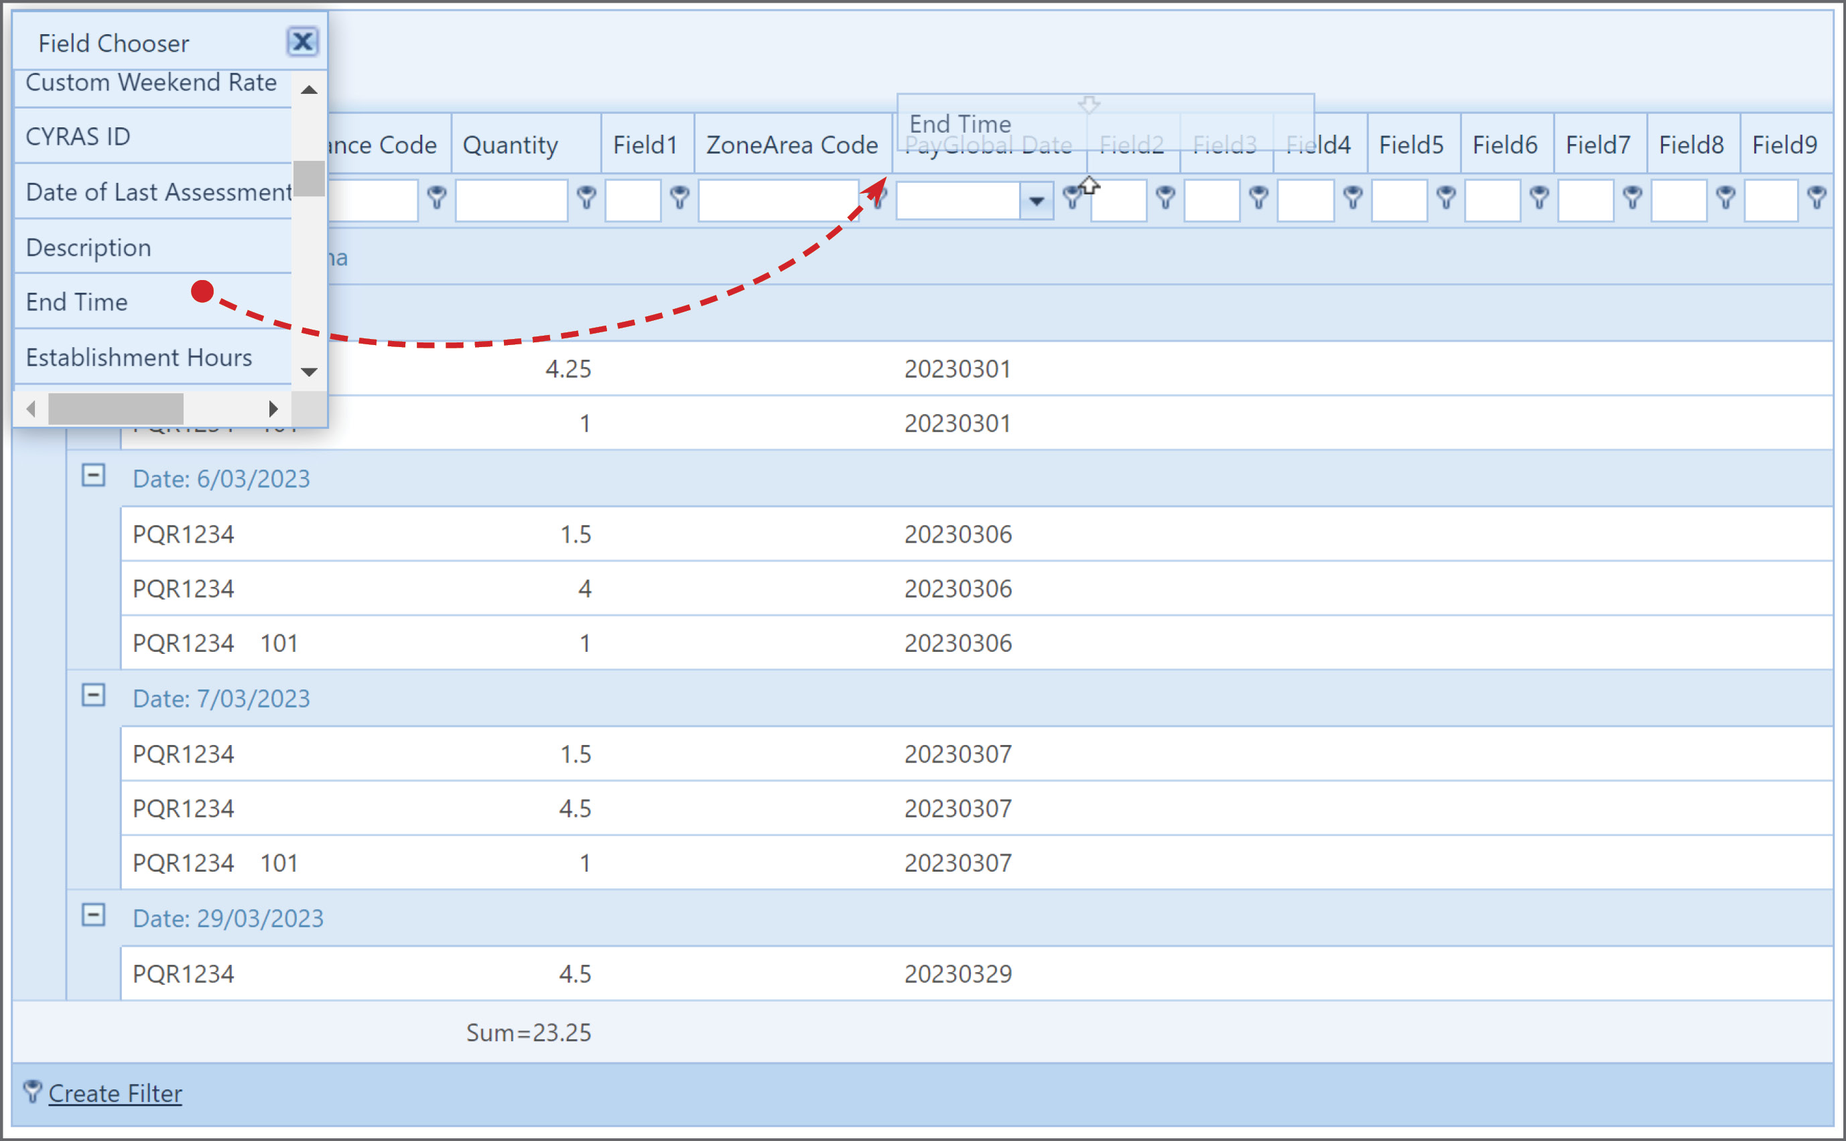Screen dimensions: 1846x1141
Task: Click the Field Chooser scroll down arrow
Action: [x=309, y=372]
